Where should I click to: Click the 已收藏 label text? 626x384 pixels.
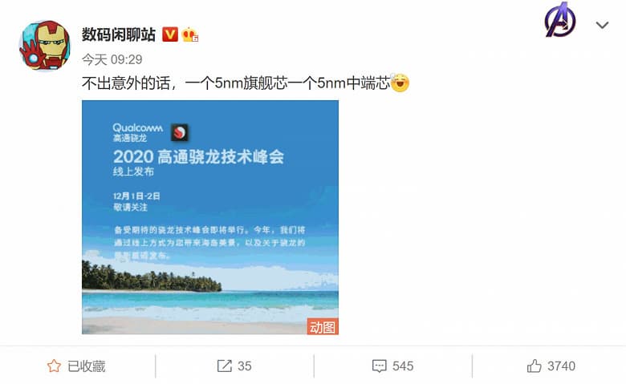[87, 366]
